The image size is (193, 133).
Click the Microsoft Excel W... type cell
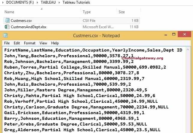click(x=98, y=27)
